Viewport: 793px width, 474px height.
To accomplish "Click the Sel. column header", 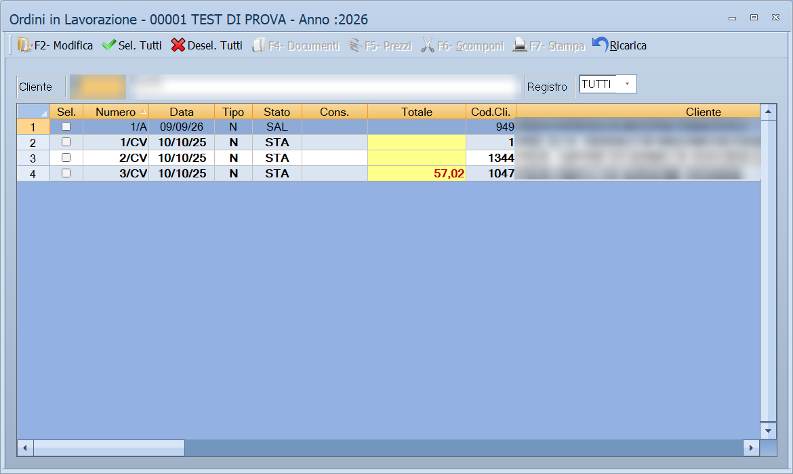I will (x=66, y=112).
